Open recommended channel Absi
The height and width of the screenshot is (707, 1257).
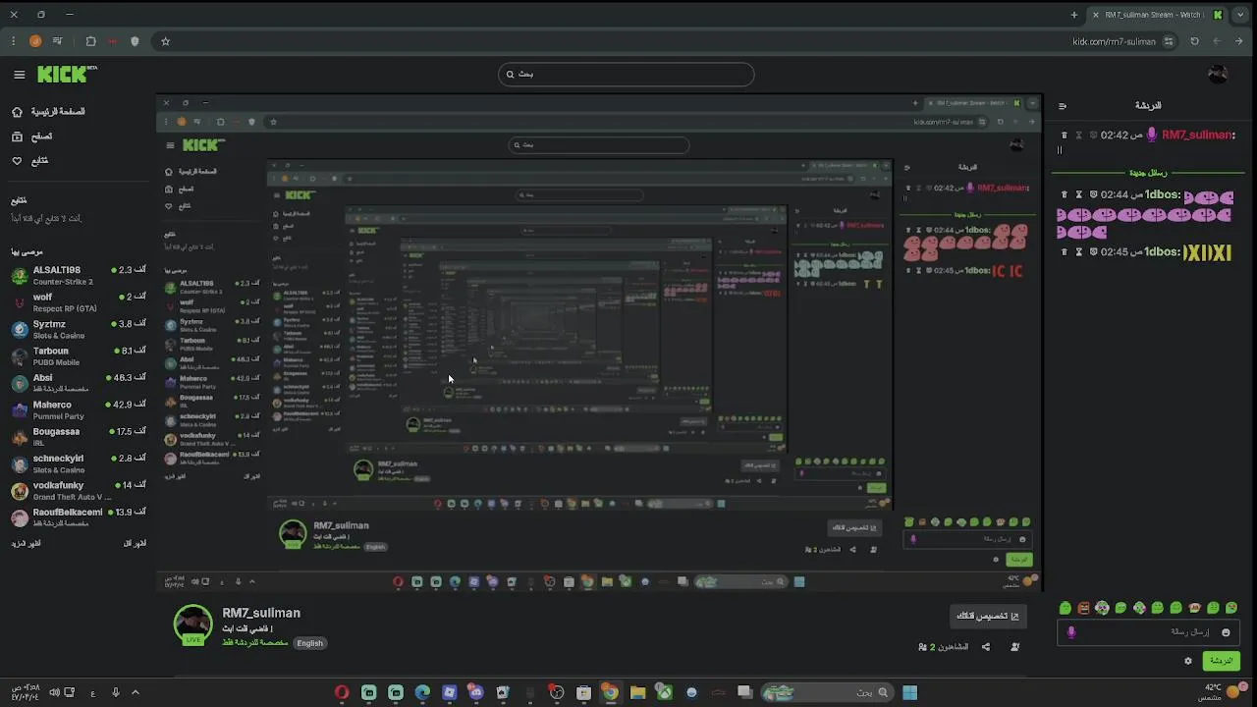click(x=79, y=383)
